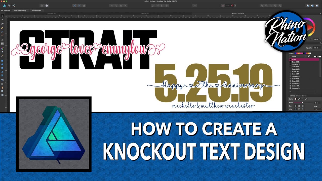Viewport: 322px width, 181px height.
Task: Select the View hand tool
Action: coord(2,88)
